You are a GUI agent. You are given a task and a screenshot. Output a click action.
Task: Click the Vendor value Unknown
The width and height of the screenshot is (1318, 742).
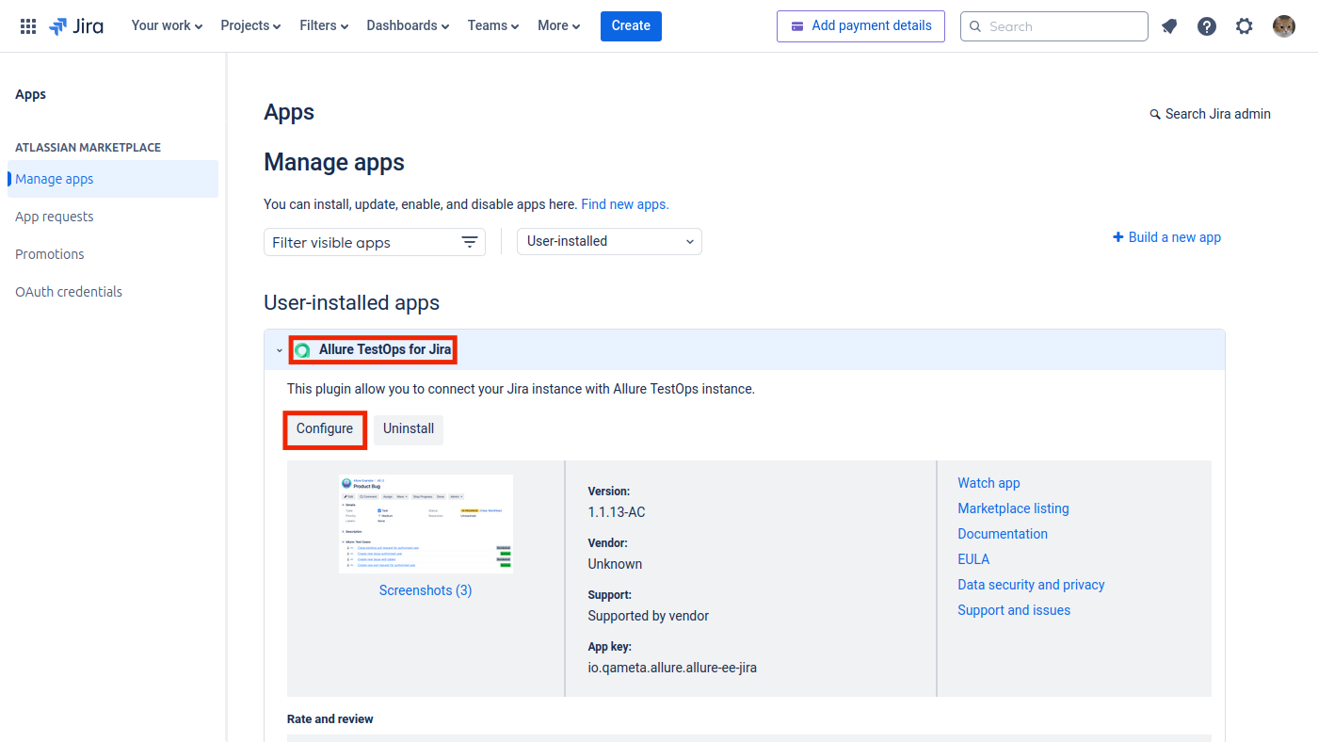point(615,564)
